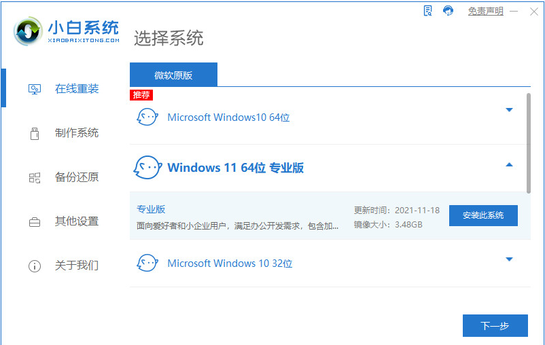
Task: Open customer service headset icon
Action: point(448,10)
